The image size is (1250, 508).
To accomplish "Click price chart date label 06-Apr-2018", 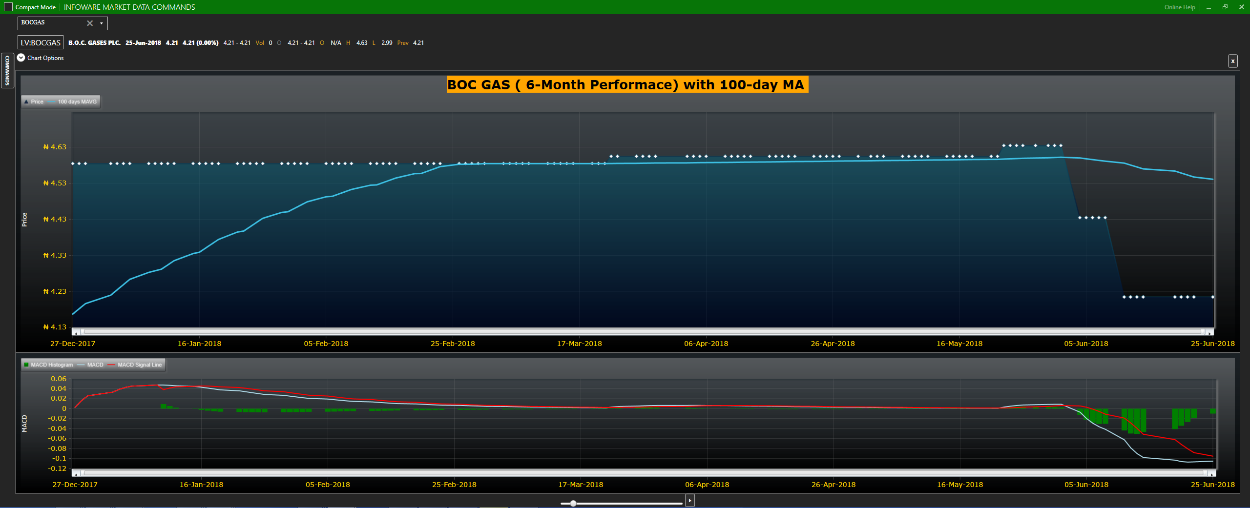I will click(706, 344).
